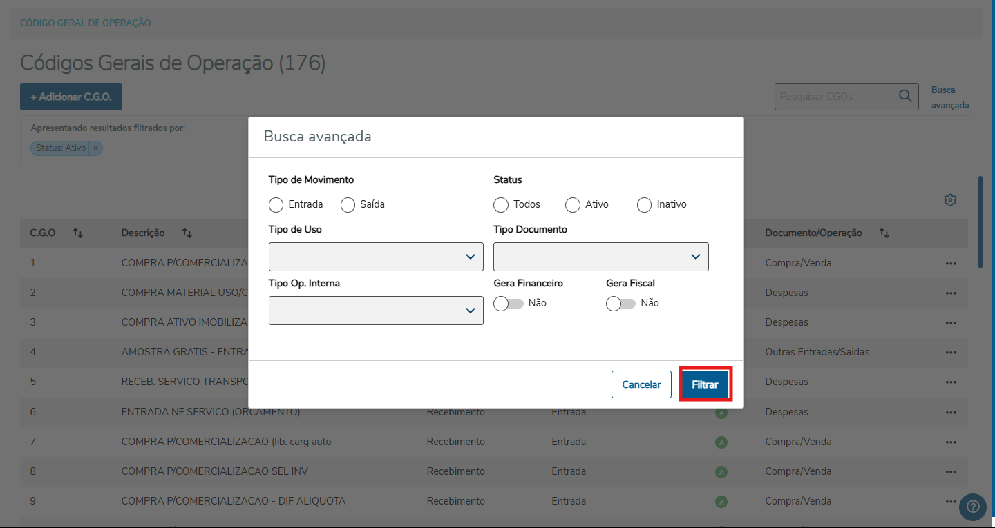Click the Código Geral de Operação breadcrumb
Image resolution: width=995 pixels, height=528 pixels.
pos(86,23)
